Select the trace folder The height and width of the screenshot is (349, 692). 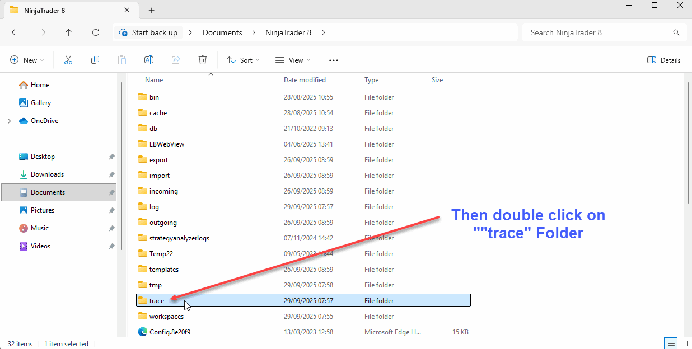point(157,301)
